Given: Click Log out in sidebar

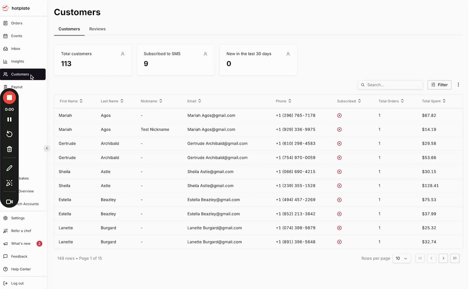Looking at the screenshot, I should (17, 283).
